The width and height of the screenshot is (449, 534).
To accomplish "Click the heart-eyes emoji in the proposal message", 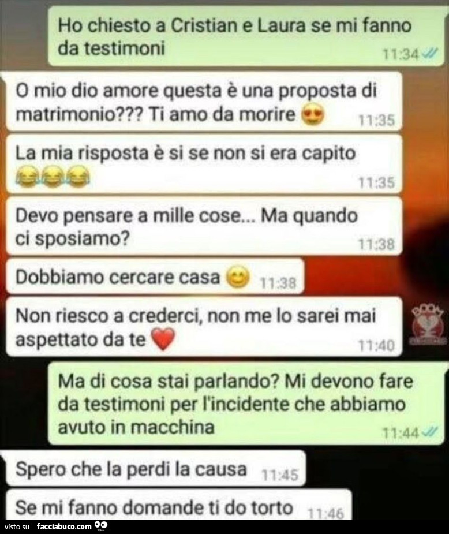I will point(313,115).
